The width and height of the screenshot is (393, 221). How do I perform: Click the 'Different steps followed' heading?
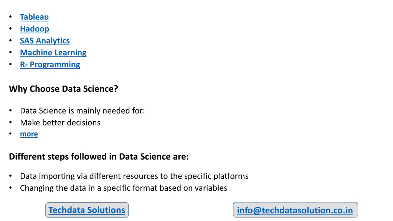click(x=99, y=157)
